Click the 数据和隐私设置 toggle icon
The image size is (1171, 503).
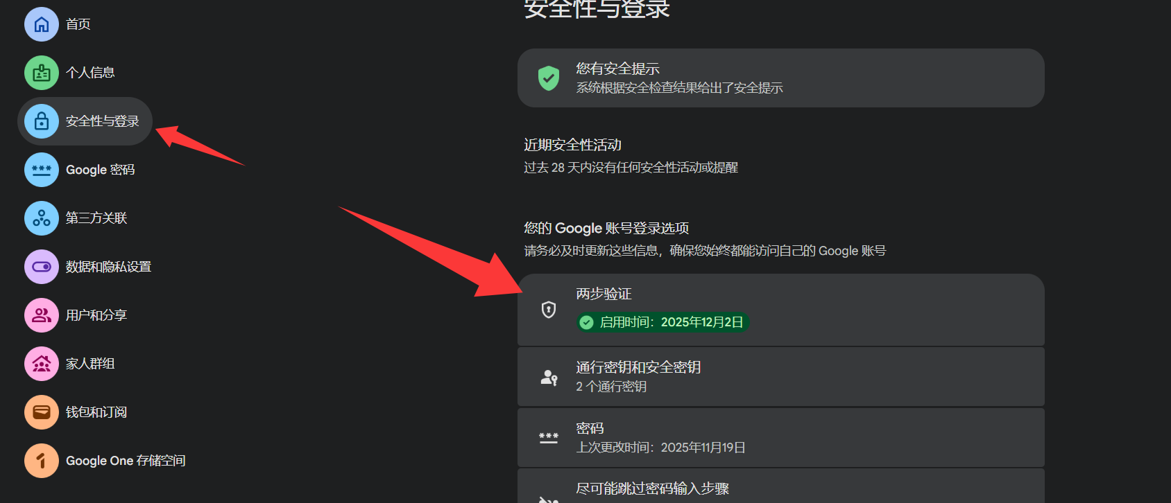click(42, 267)
